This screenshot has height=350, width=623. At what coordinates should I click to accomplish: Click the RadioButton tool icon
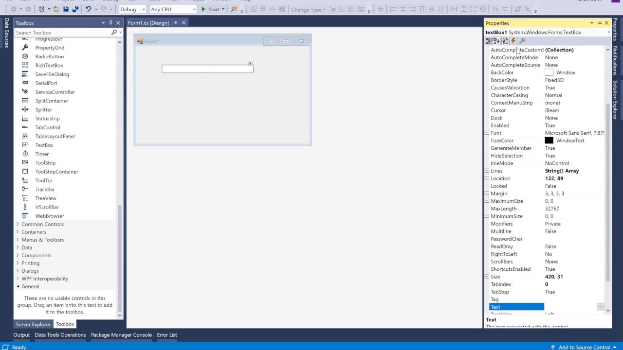pos(25,56)
